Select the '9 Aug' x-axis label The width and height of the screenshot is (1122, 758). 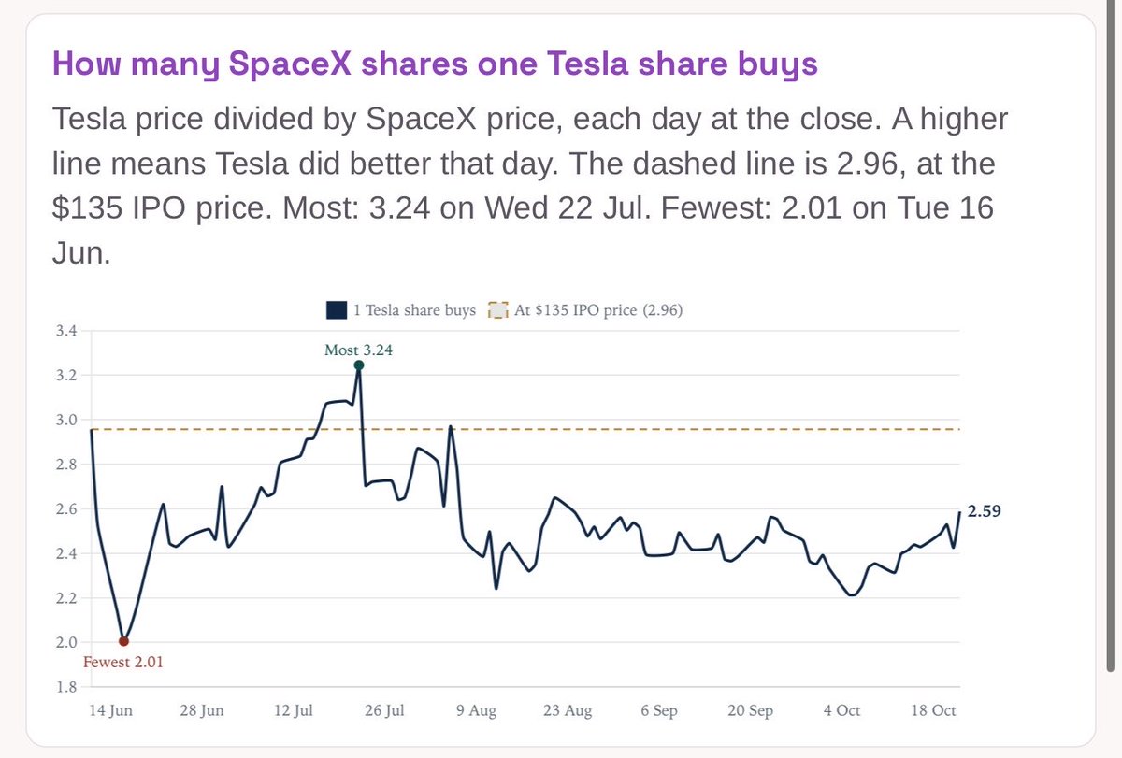point(477,711)
